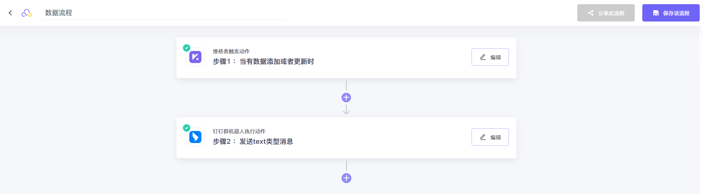Edit step 2 钉钉群机器人 action

click(490, 137)
